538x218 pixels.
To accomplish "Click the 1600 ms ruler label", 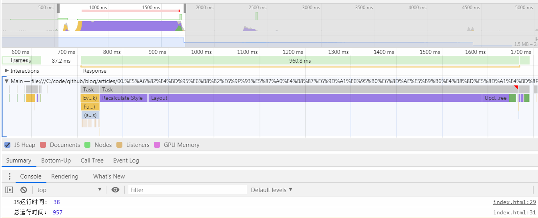I will (x=476, y=52).
